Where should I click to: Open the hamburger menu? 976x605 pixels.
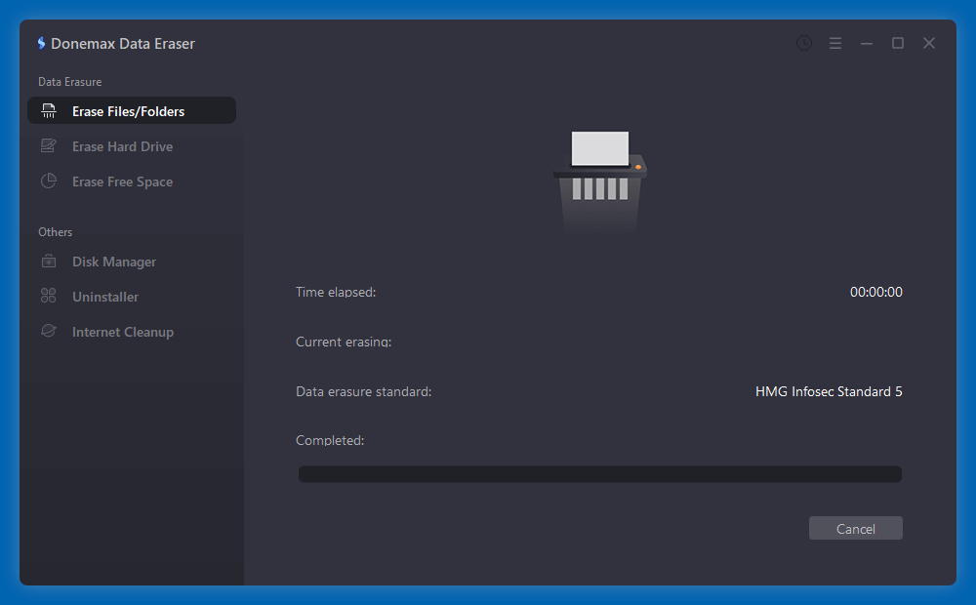coord(834,43)
